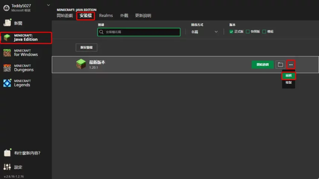Click the grass block icon of 最新版本
This screenshot has width=319, height=179.
click(81, 64)
